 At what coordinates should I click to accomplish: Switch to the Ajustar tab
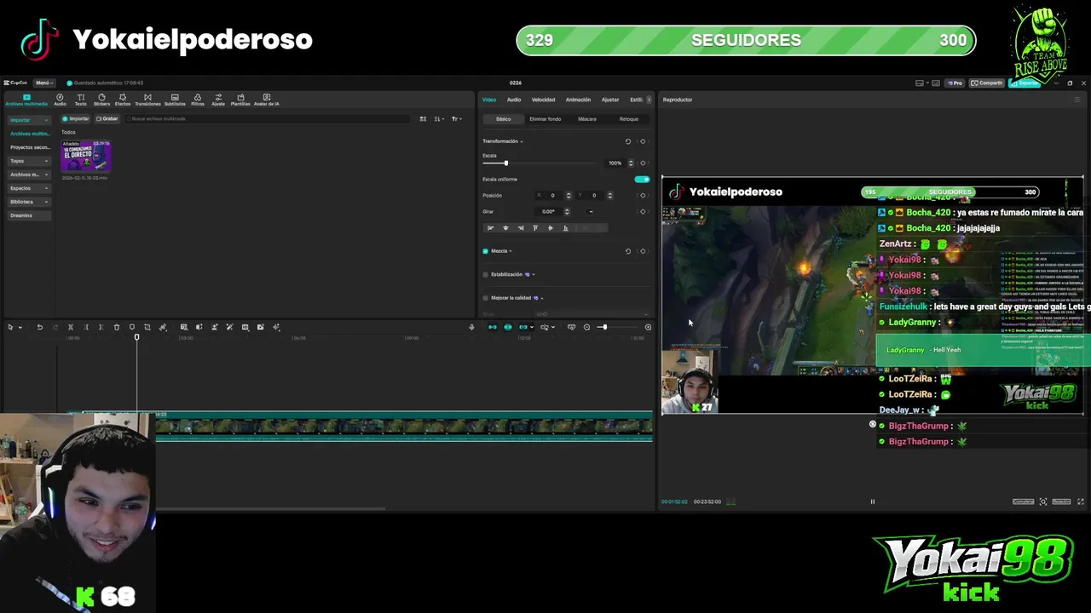tap(610, 100)
